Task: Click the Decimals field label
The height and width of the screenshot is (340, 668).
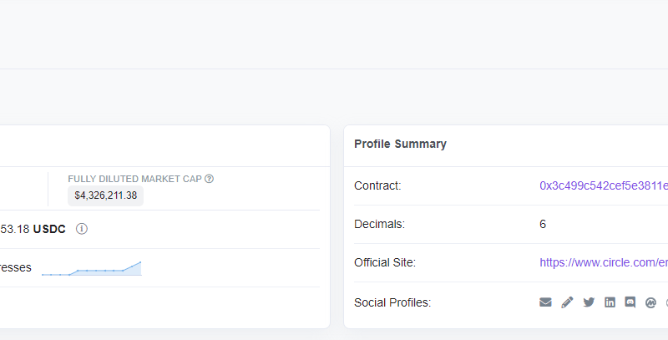Action: 379,224
